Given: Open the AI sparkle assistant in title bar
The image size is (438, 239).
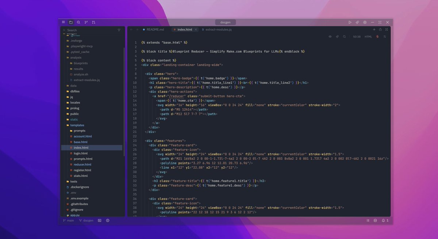Looking at the screenshot, I should click(x=357, y=22).
